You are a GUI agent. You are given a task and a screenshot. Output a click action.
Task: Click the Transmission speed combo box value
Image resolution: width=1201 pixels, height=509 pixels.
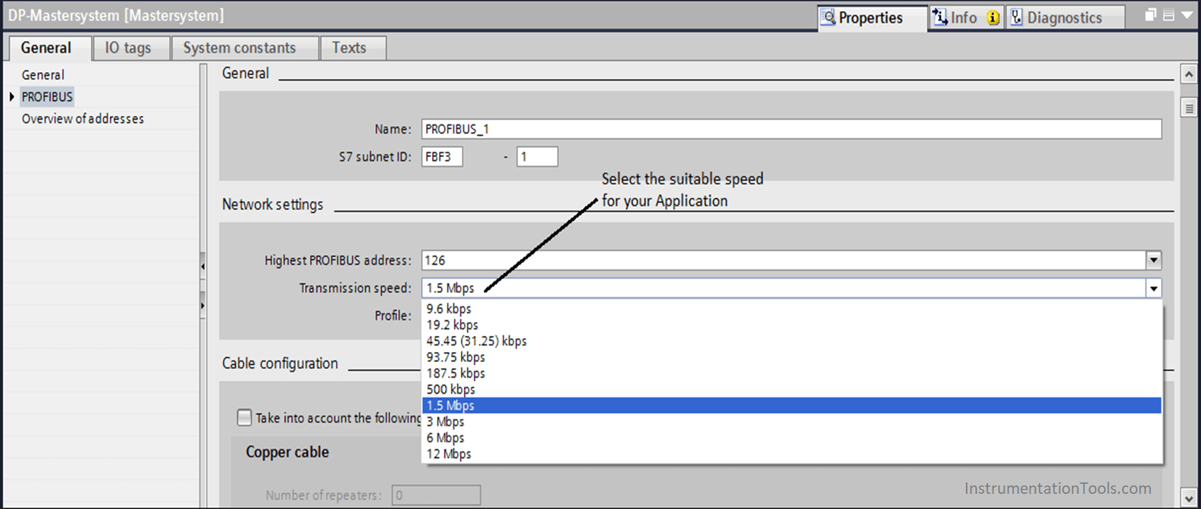pyautogui.click(x=784, y=288)
